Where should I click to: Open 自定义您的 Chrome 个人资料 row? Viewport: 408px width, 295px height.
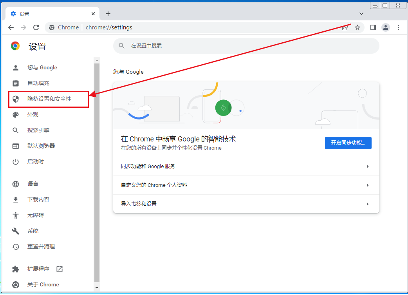(246, 185)
